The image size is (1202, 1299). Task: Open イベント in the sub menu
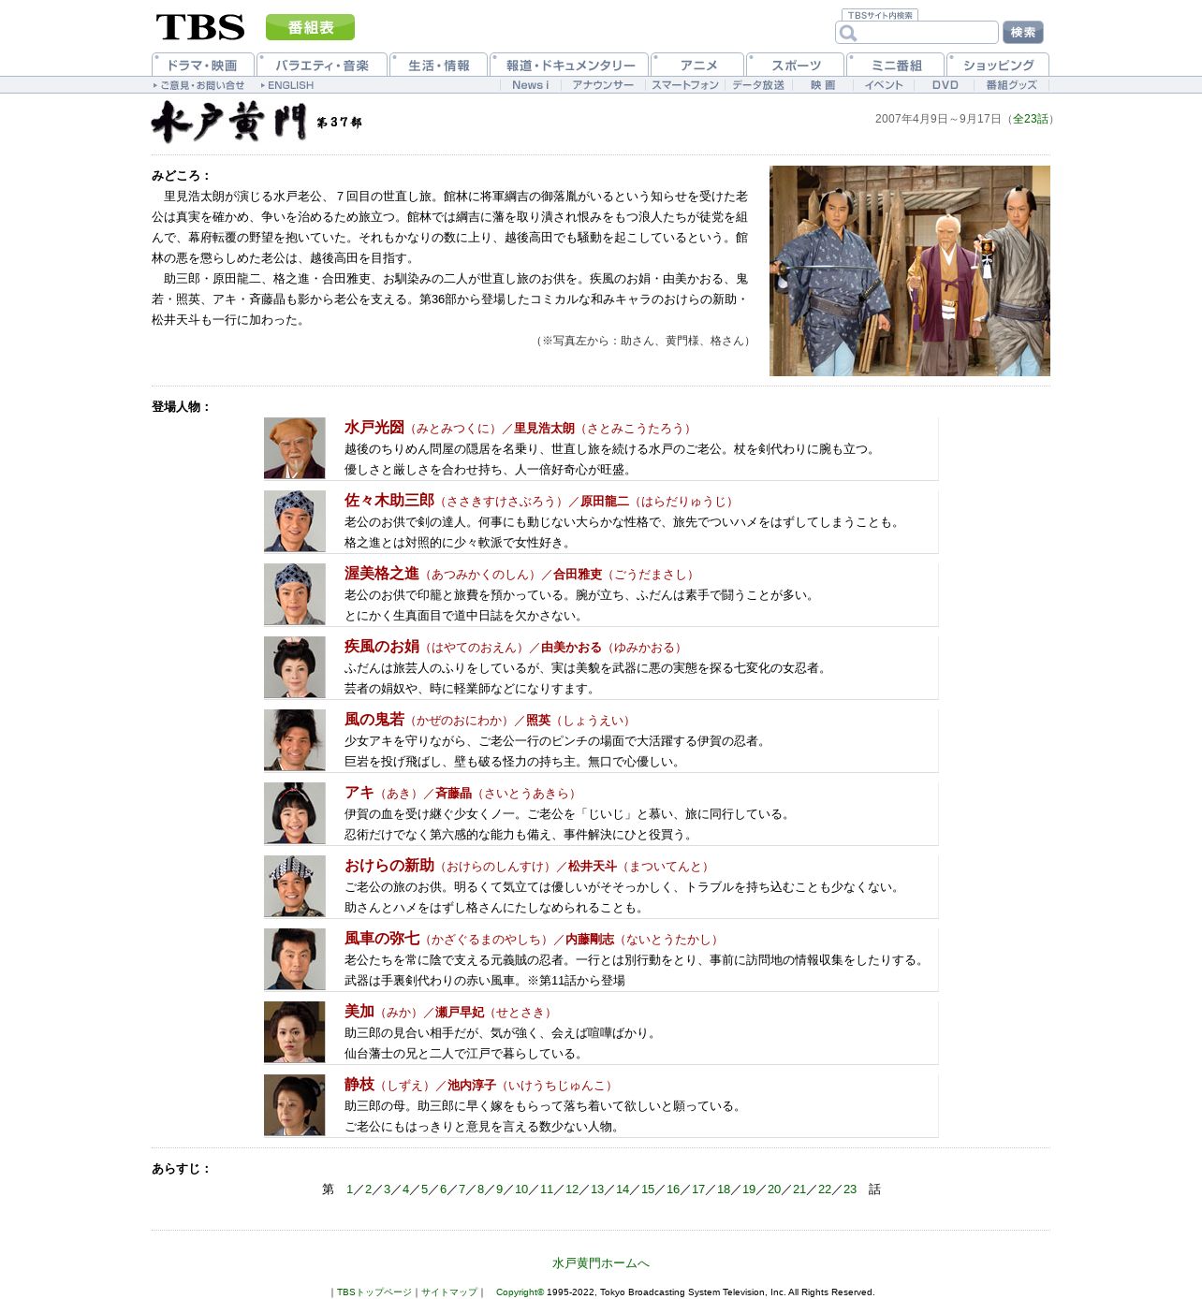click(x=884, y=85)
